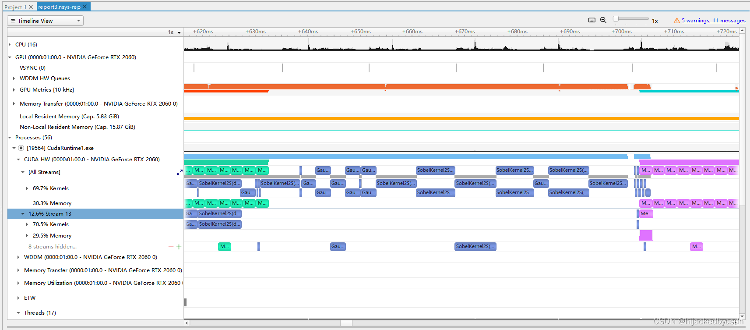Expand the Memory Transfer row under the process

pyautogui.click(x=18, y=270)
